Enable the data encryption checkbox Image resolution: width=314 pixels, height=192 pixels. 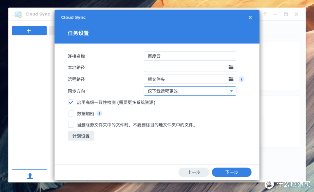click(x=71, y=113)
